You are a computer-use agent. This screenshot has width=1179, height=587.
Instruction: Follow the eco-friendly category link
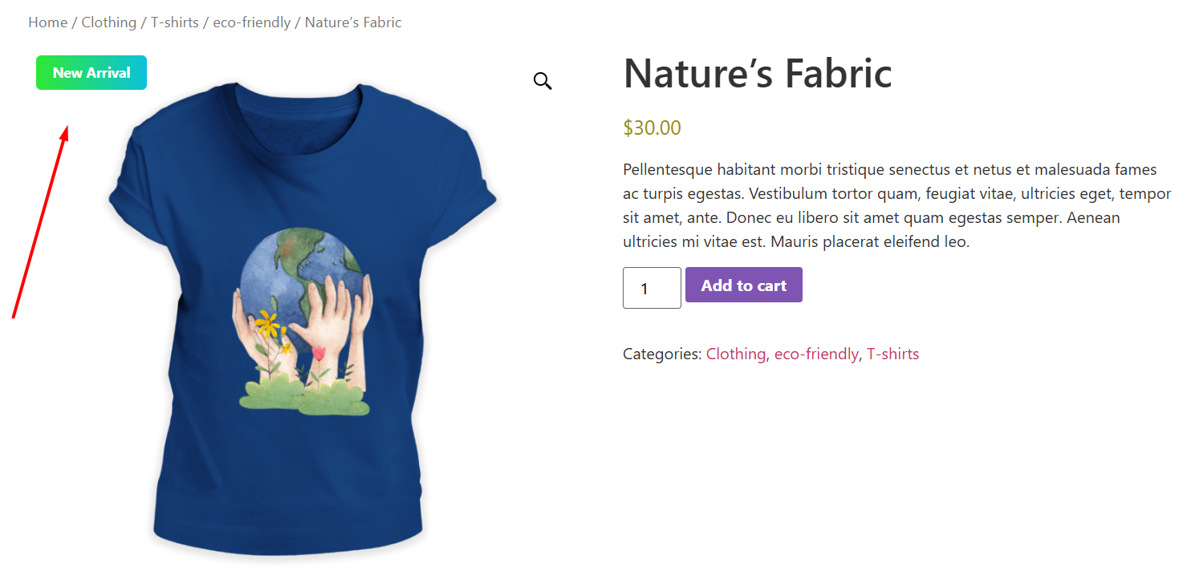(x=815, y=354)
